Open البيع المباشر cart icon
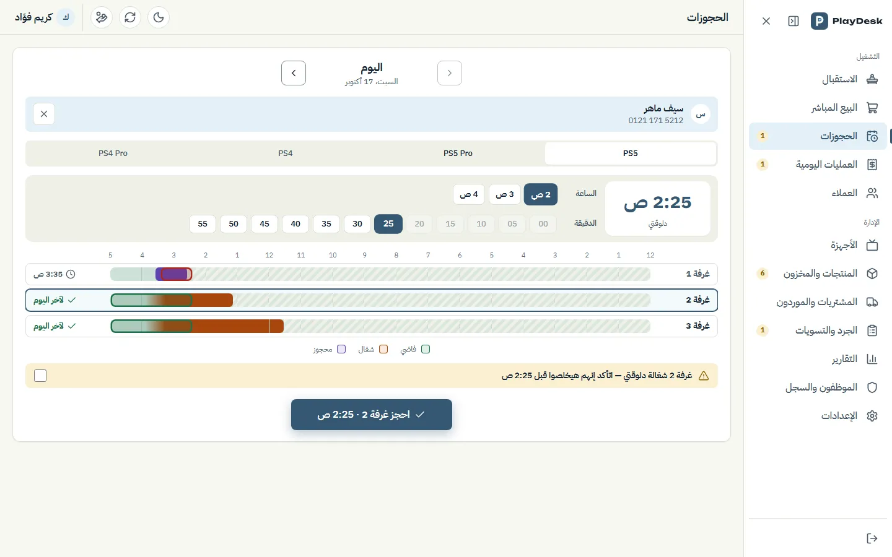 click(x=872, y=108)
